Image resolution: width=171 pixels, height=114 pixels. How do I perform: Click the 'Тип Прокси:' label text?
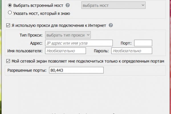pos(30,35)
